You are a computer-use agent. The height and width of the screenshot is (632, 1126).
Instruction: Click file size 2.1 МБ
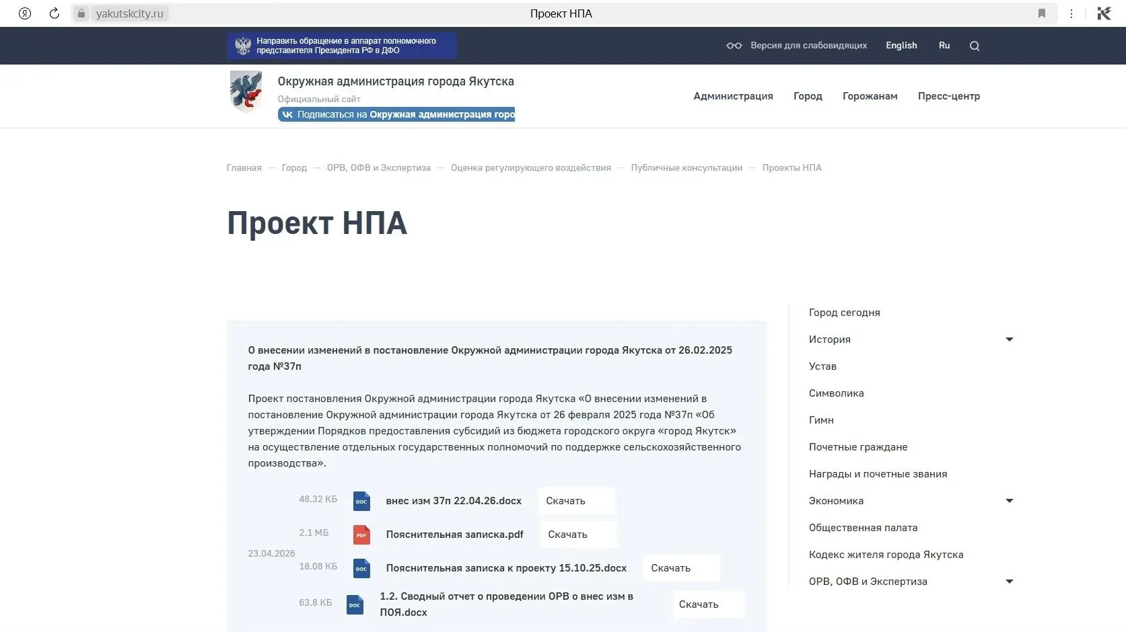314,533
